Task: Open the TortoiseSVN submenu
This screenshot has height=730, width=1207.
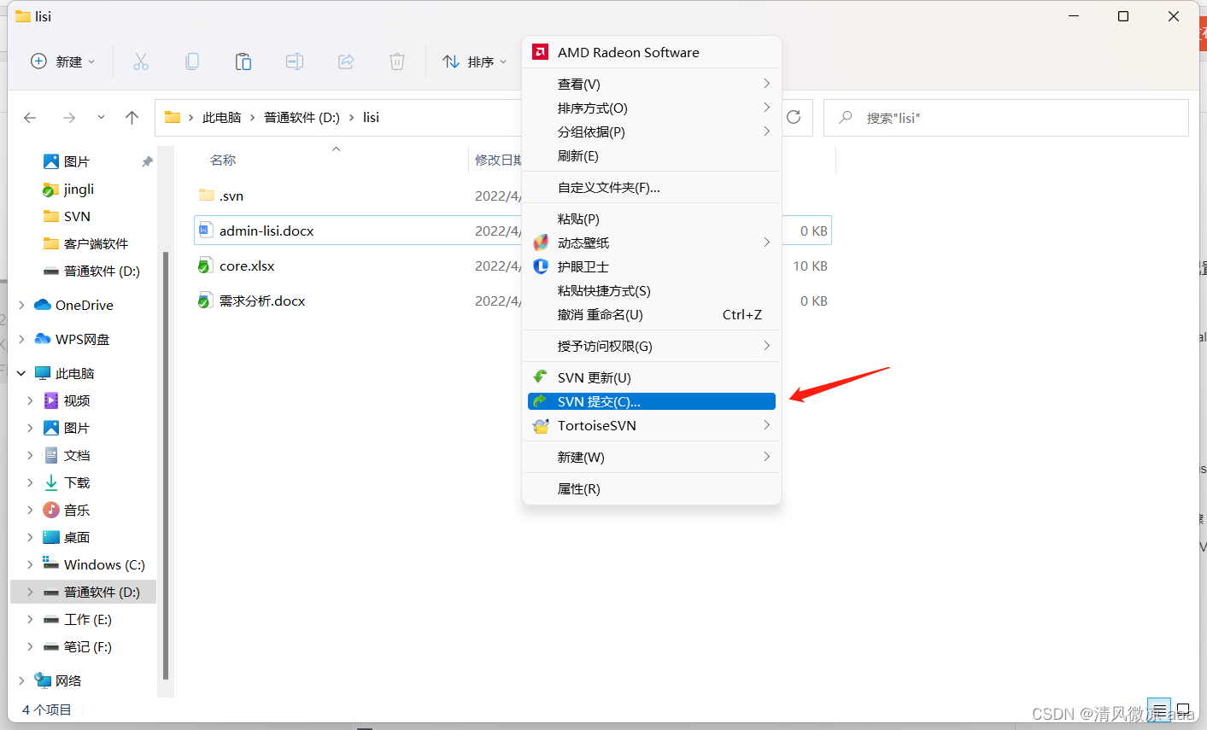Action: [x=652, y=425]
